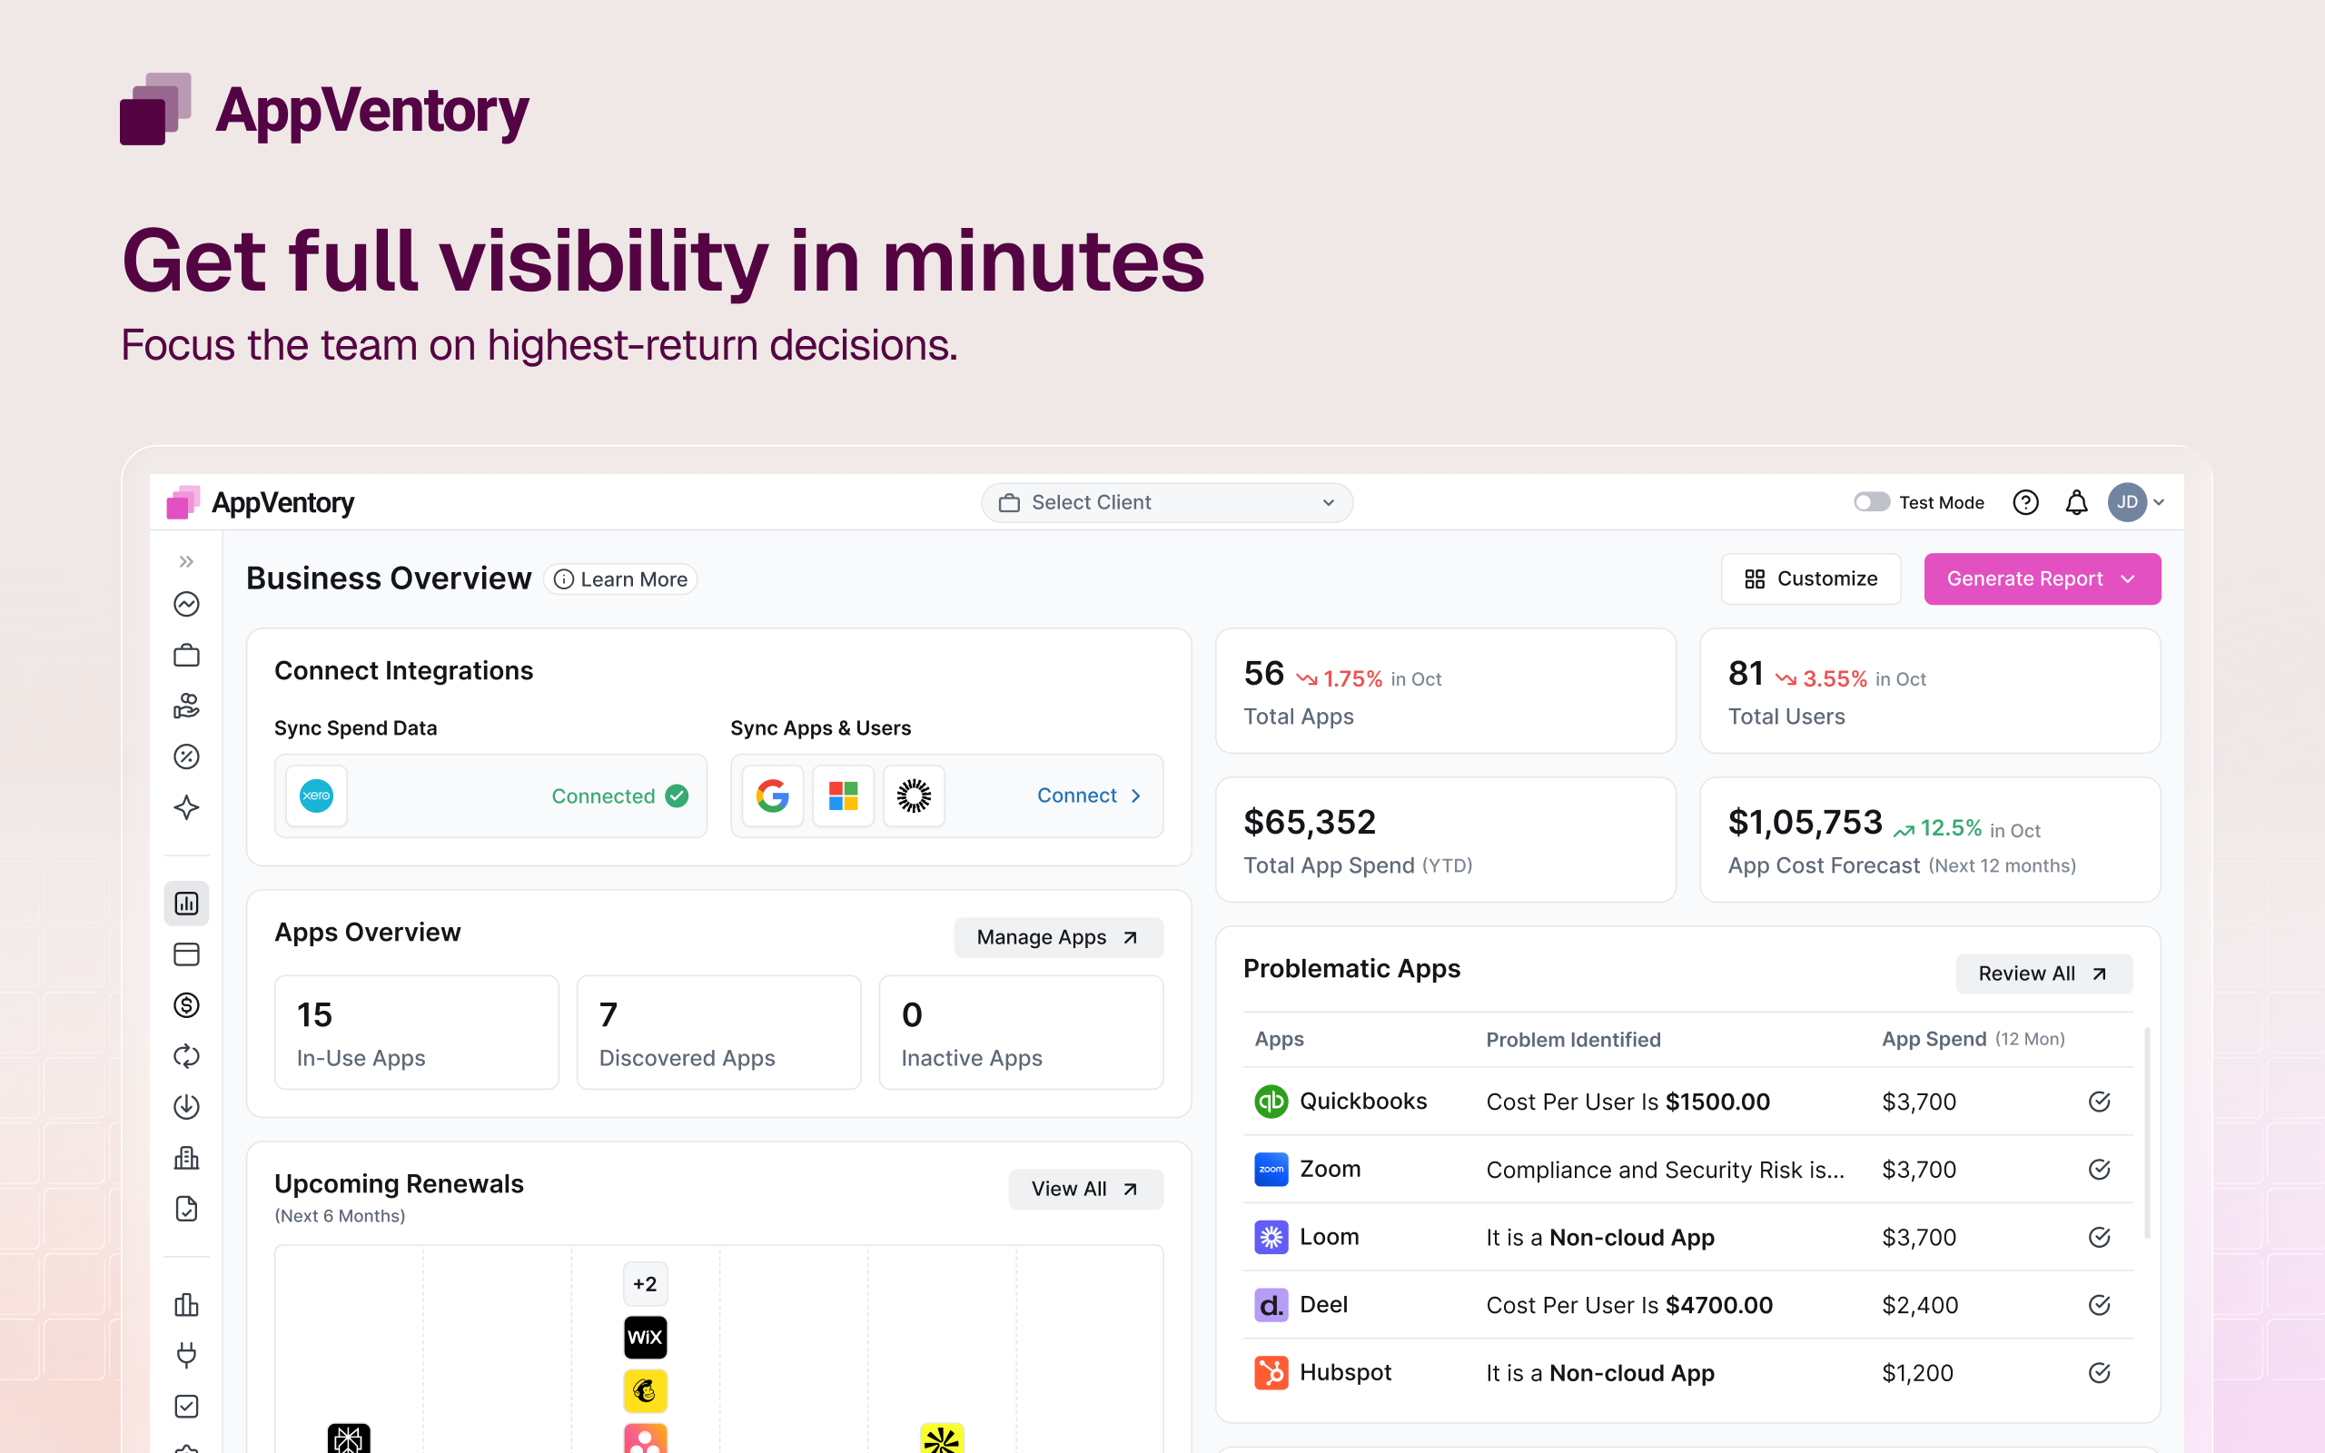
Task: Open the percent discount sidebar icon
Action: point(186,757)
